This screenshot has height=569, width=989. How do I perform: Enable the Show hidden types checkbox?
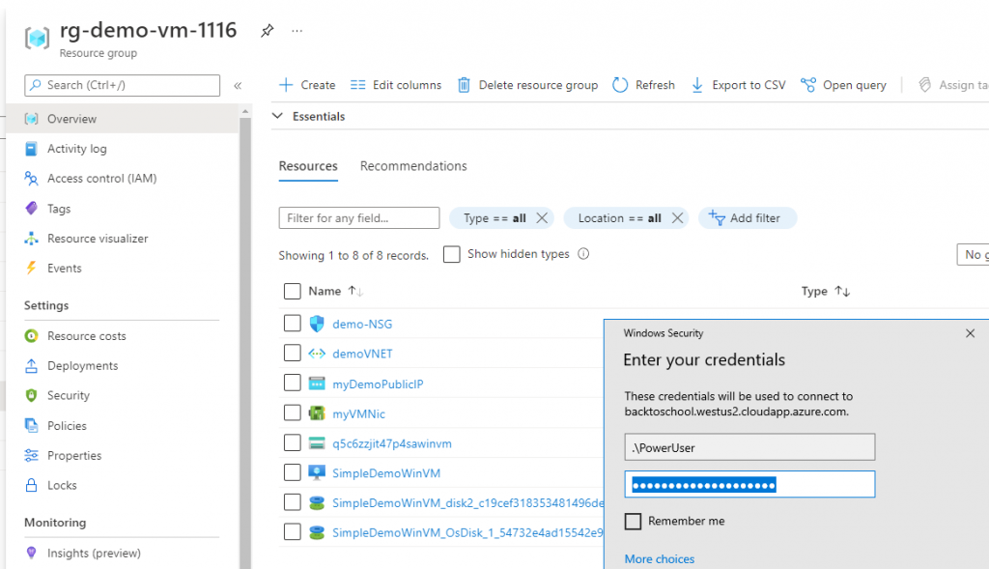(451, 254)
